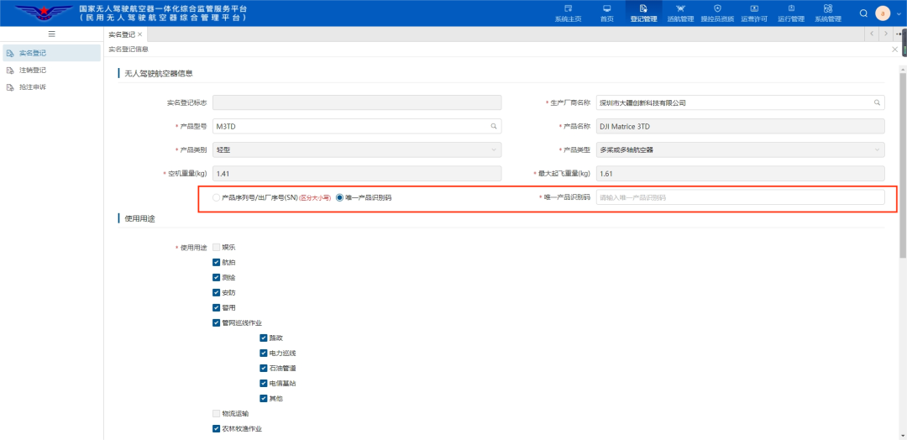The width and height of the screenshot is (907, 440).
Task: Open 操控员资质 with the shield icon
Action: (717, 8)
